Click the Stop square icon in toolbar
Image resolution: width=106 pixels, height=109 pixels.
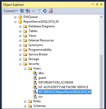point(33,11)
